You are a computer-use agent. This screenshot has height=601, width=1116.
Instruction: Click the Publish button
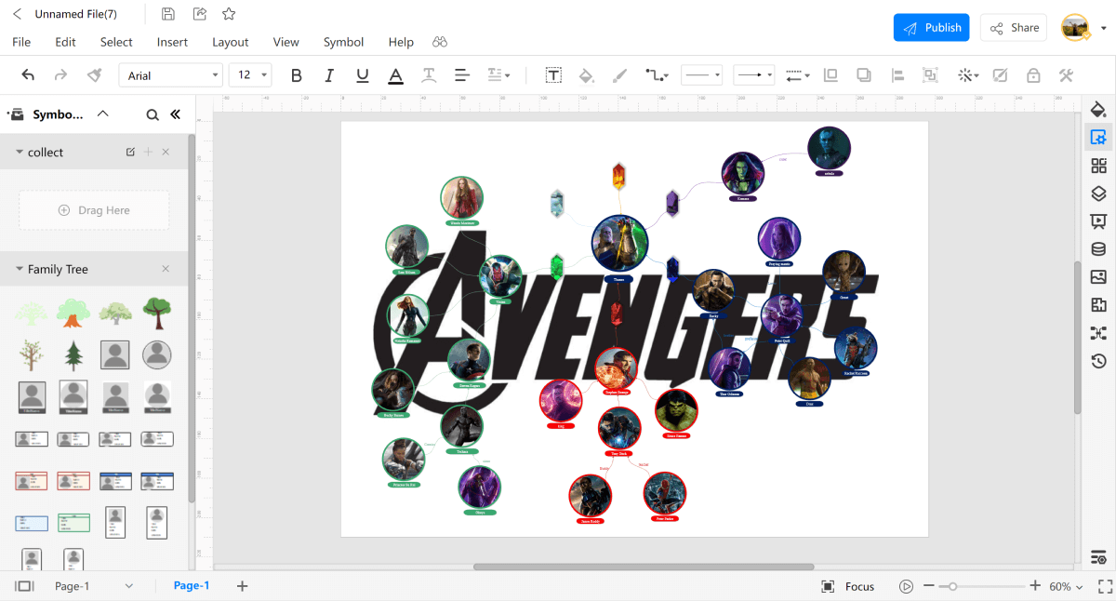tap(931, 28)
